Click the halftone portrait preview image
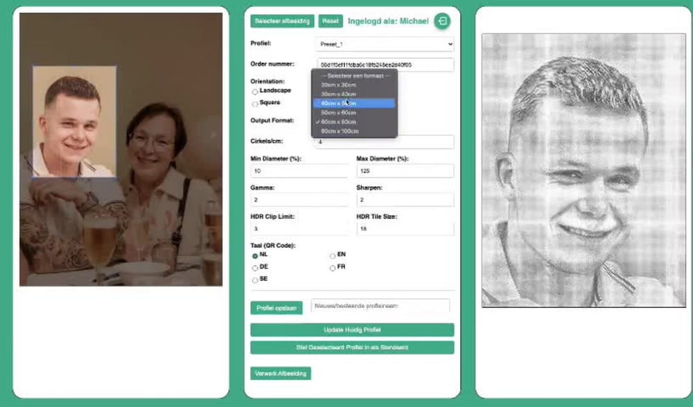Viewport: 693px width, 407px height. pos(584,170)
